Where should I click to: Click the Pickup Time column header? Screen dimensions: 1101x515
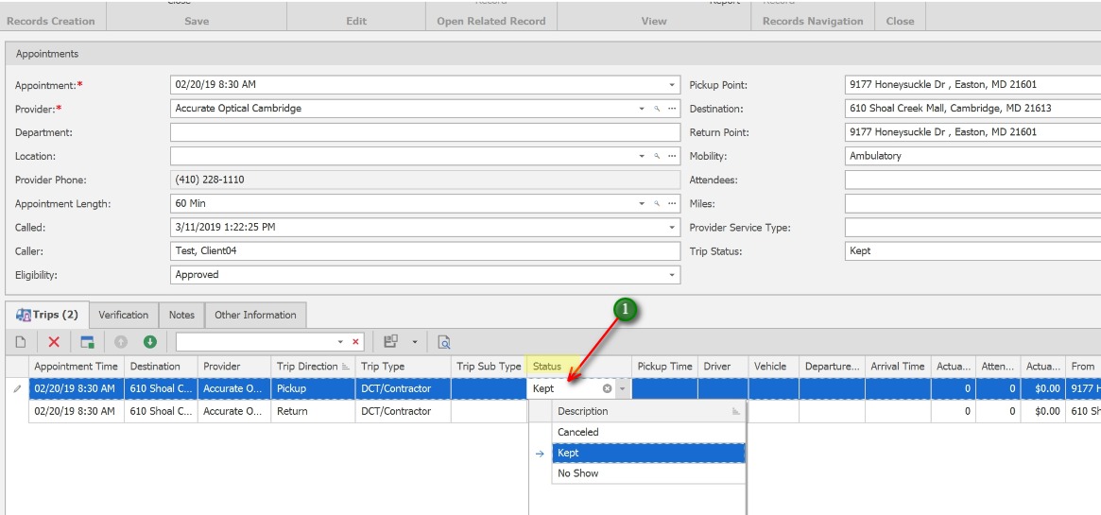[x=664, y=367]
